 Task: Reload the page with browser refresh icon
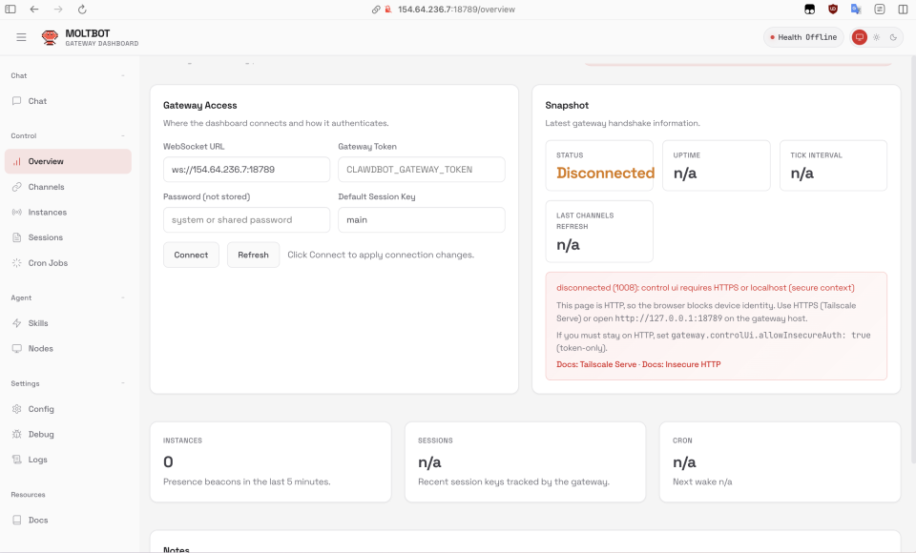(x=82, y=9)
